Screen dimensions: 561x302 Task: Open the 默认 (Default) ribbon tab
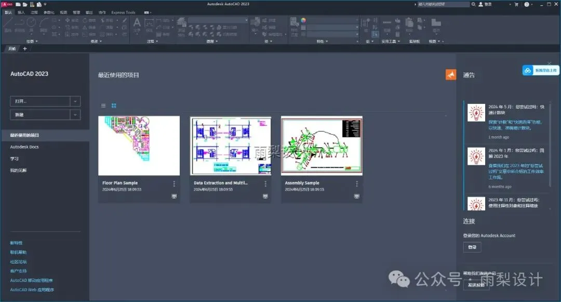(x=8, y=12)
